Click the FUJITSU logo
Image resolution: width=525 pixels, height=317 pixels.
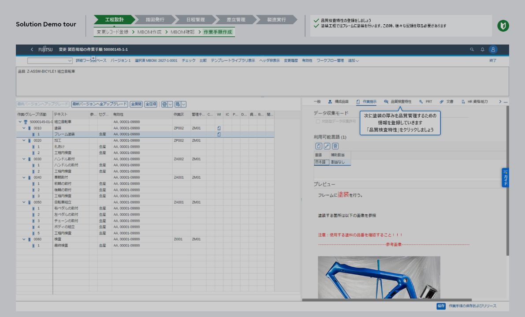[45, 49]
